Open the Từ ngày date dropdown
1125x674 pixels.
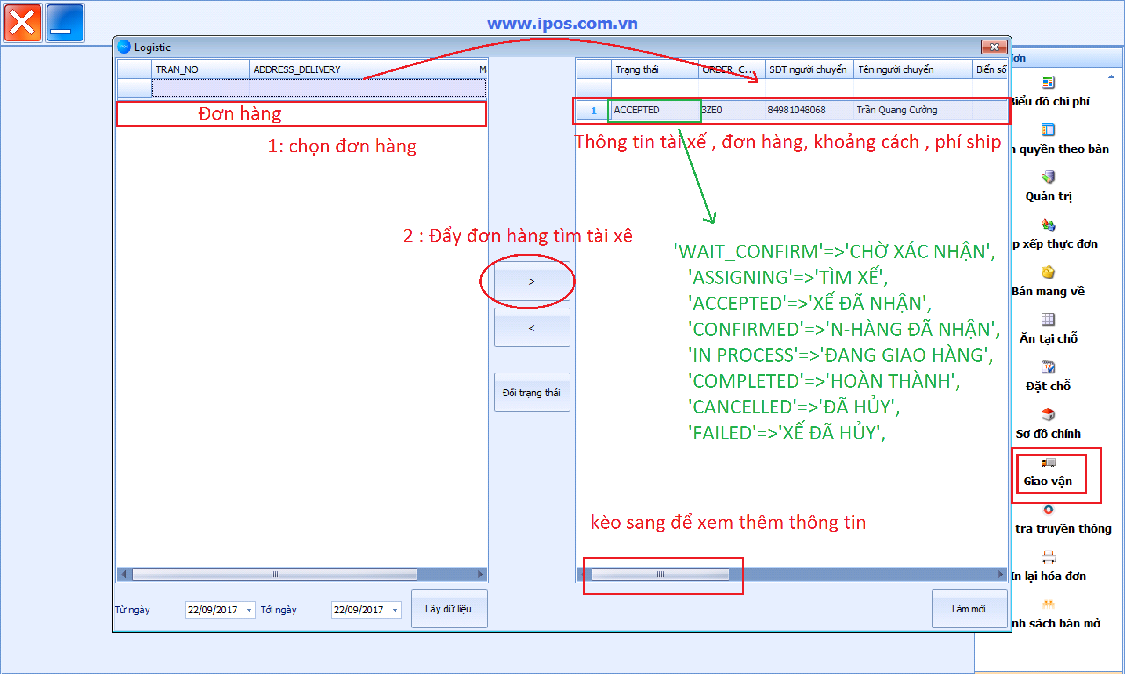(x=249, y=610)
